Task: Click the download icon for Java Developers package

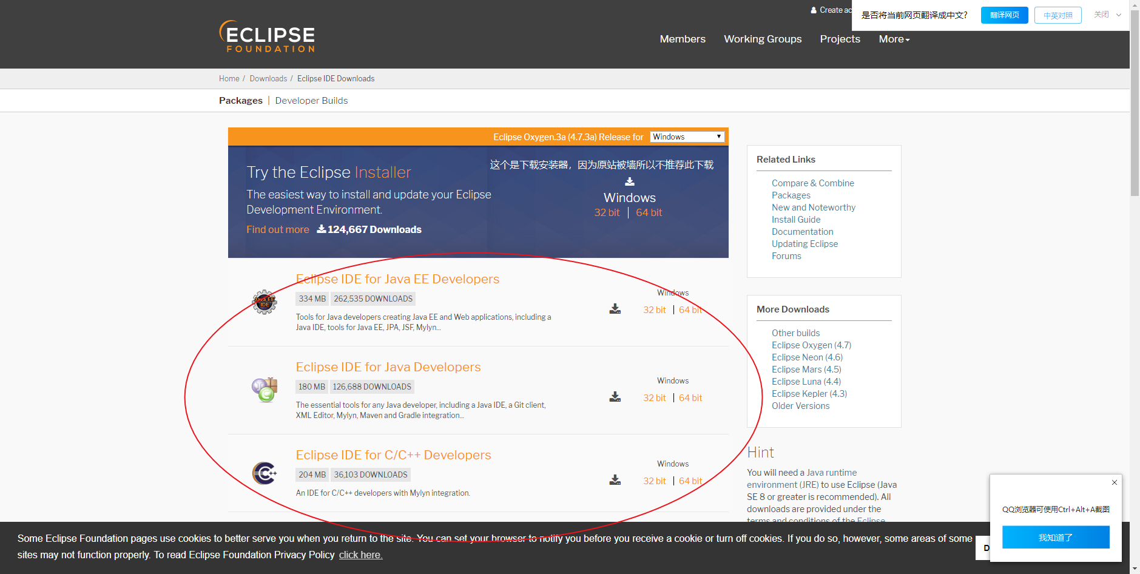Action: [x=615, y=397]
